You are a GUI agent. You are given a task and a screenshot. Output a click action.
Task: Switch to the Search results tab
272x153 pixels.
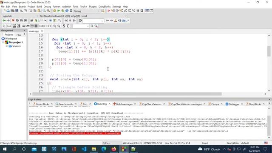coord(66,104)
